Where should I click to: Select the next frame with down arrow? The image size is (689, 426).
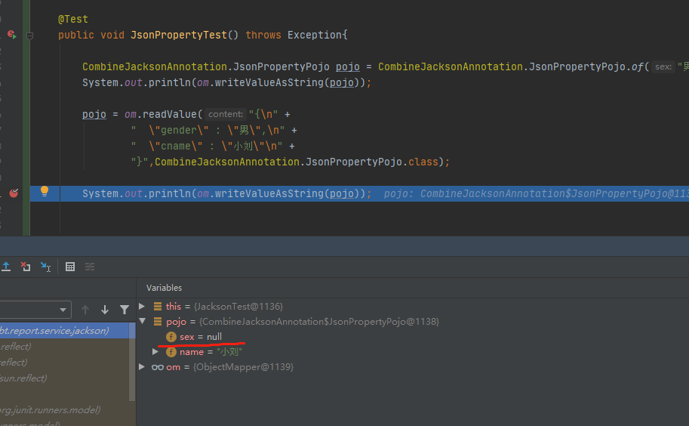(105, 310)
